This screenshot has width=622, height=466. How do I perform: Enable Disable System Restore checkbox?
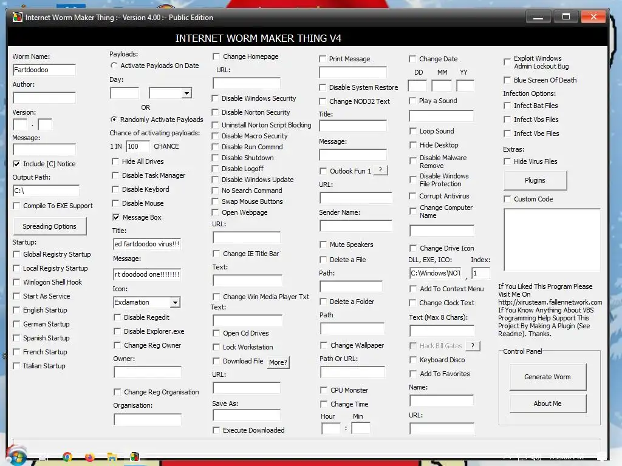click(x=323, y=87)
